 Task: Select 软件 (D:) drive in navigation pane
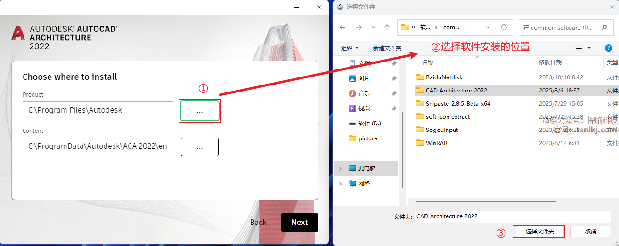click(x=369, y=123)
